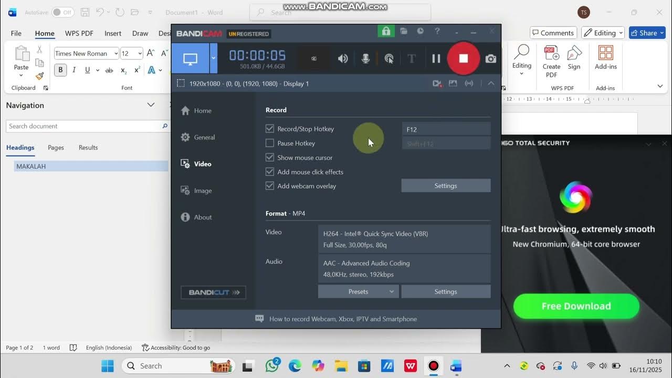Click Bandicam live broadcast signal icon
672x378 pixels.
469,83
